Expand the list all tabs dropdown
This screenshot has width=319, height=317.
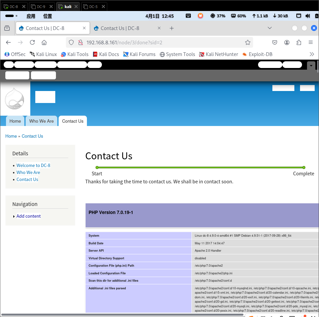[x=270, y=28]
